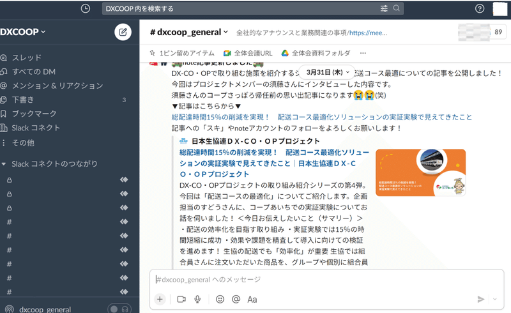Open the 1ピン留めアイテム pinned items
The height and width of the screenshot is (313, 511).
click(182, 53)
